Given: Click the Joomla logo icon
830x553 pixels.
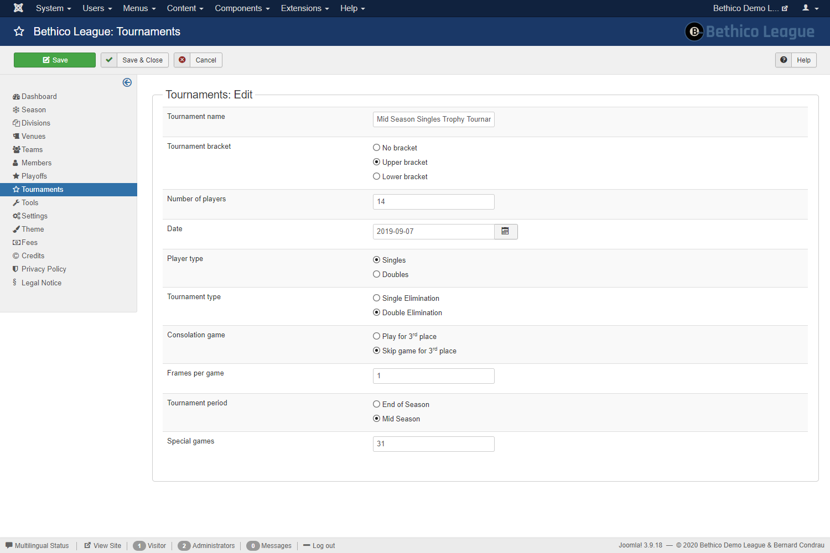Looking at the screenshot, I should (18, 8).
